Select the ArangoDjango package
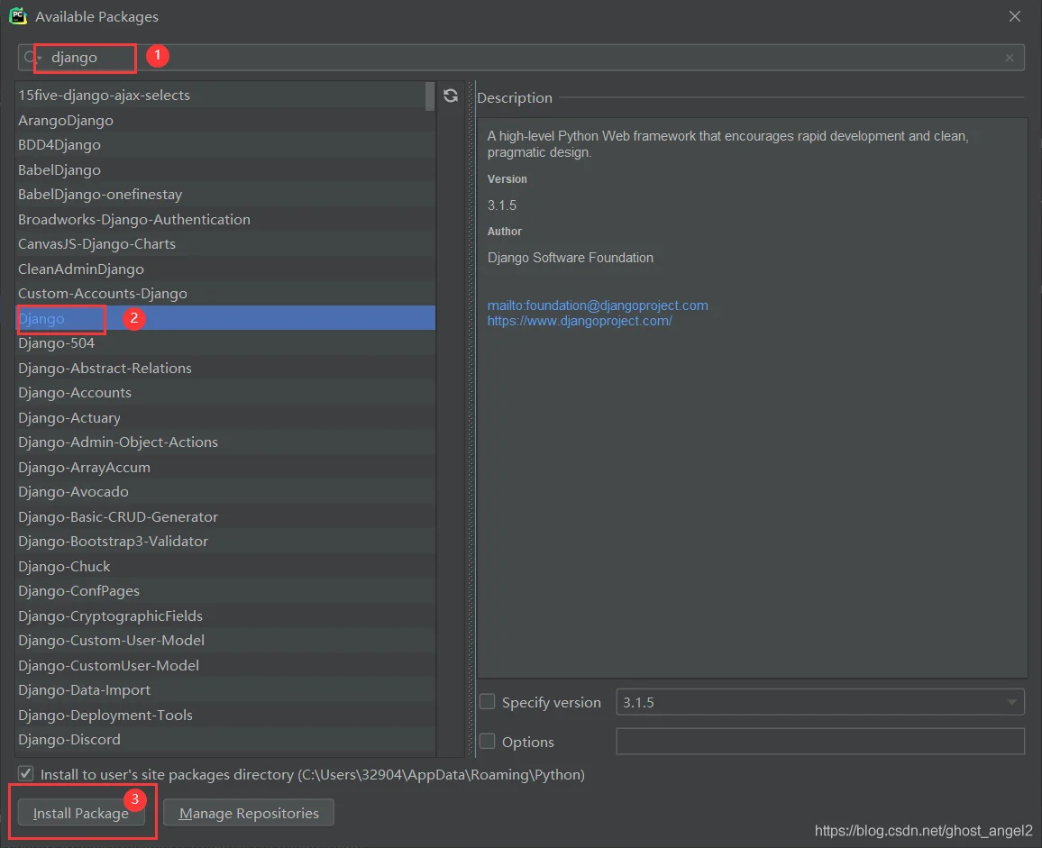 point(225,120)
